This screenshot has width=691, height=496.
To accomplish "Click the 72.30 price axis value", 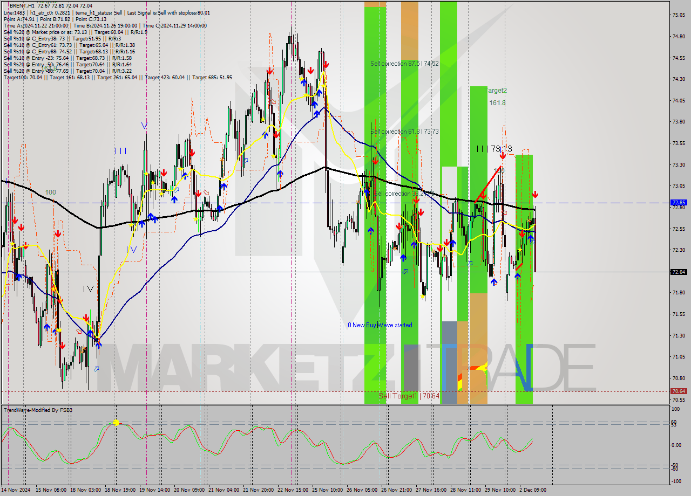I will tap(679, 250).
